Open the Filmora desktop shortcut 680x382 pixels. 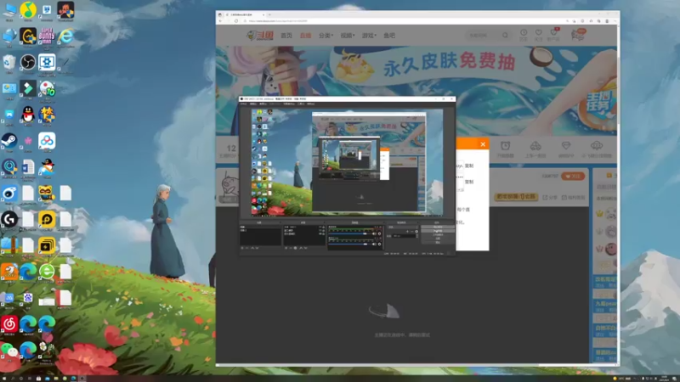(x=28, y=88)
